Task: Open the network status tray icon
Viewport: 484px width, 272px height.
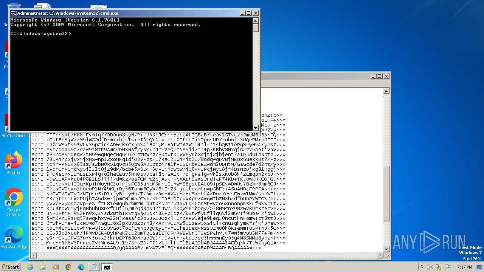Action: 439,267
